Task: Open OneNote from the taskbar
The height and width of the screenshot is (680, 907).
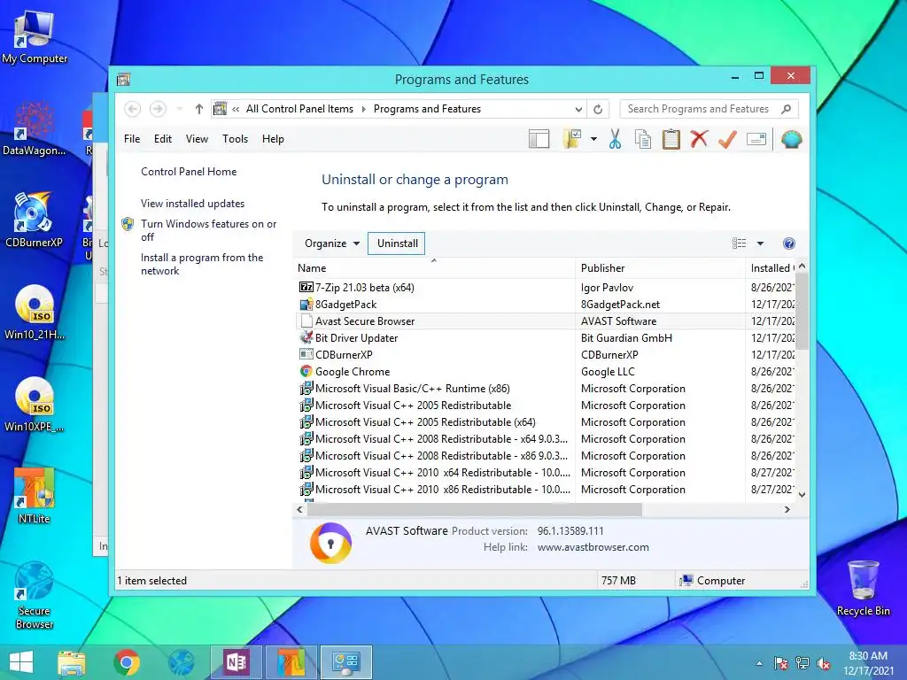Action: (236, 662)
